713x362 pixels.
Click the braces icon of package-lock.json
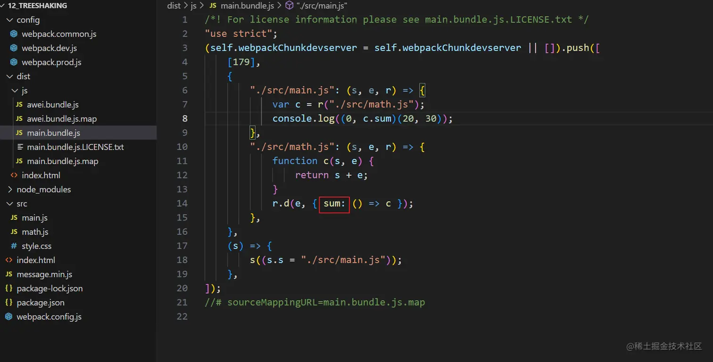(8, 288)
